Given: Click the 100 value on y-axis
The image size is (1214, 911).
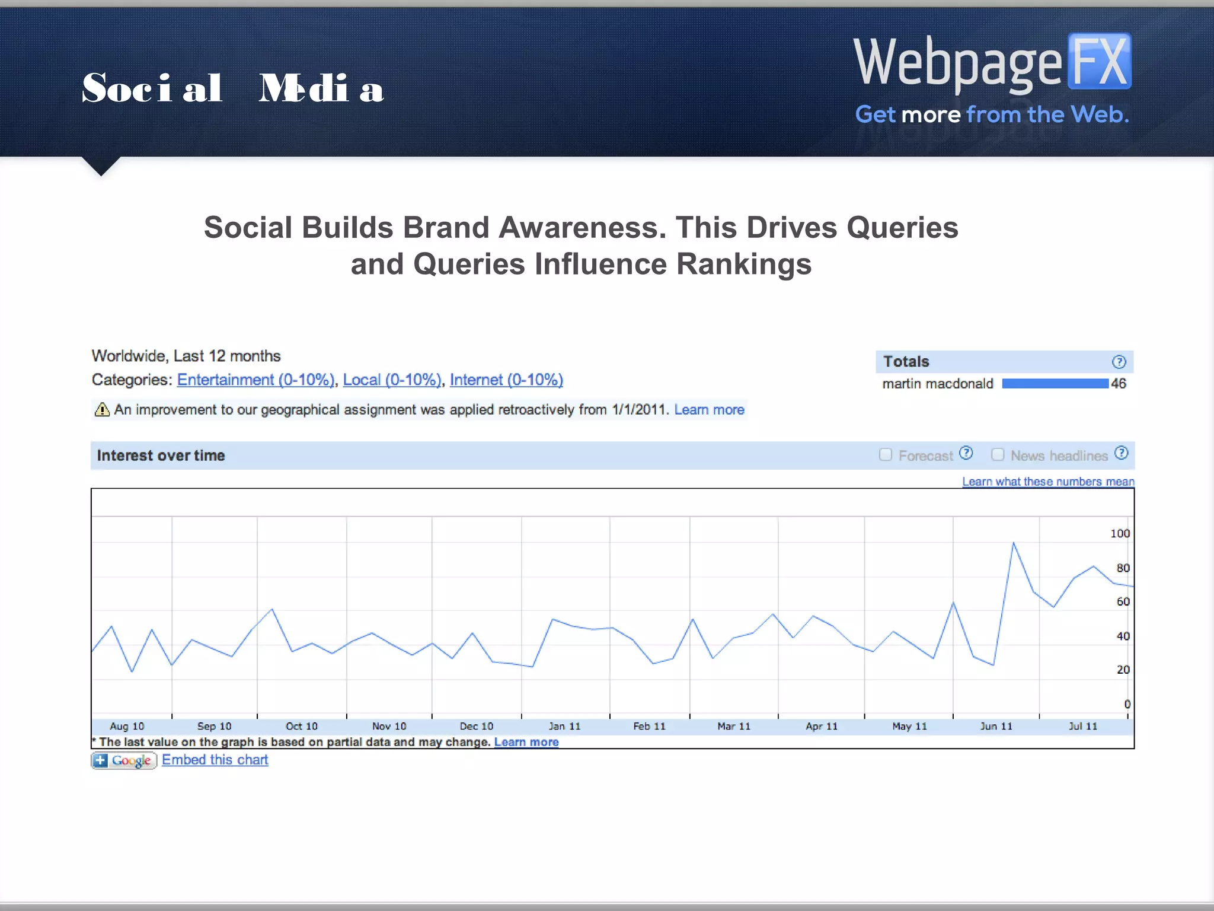Looking at the screenshot, I should 1120,534.
